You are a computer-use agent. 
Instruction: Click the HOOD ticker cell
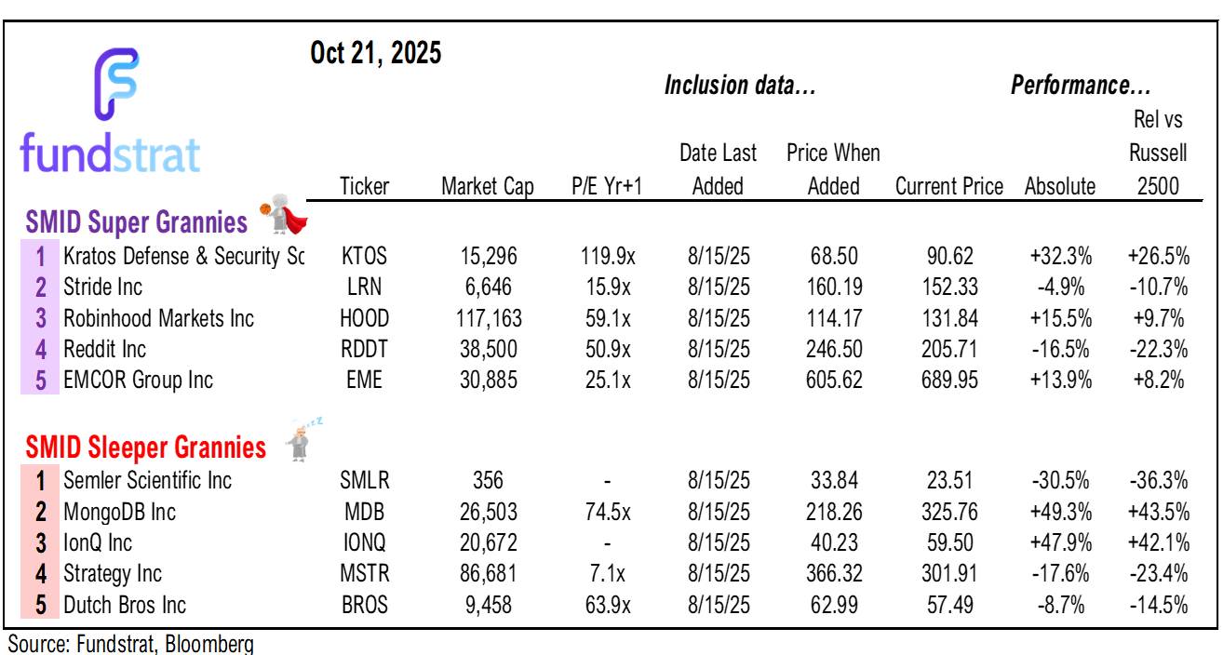click(364, 318)
